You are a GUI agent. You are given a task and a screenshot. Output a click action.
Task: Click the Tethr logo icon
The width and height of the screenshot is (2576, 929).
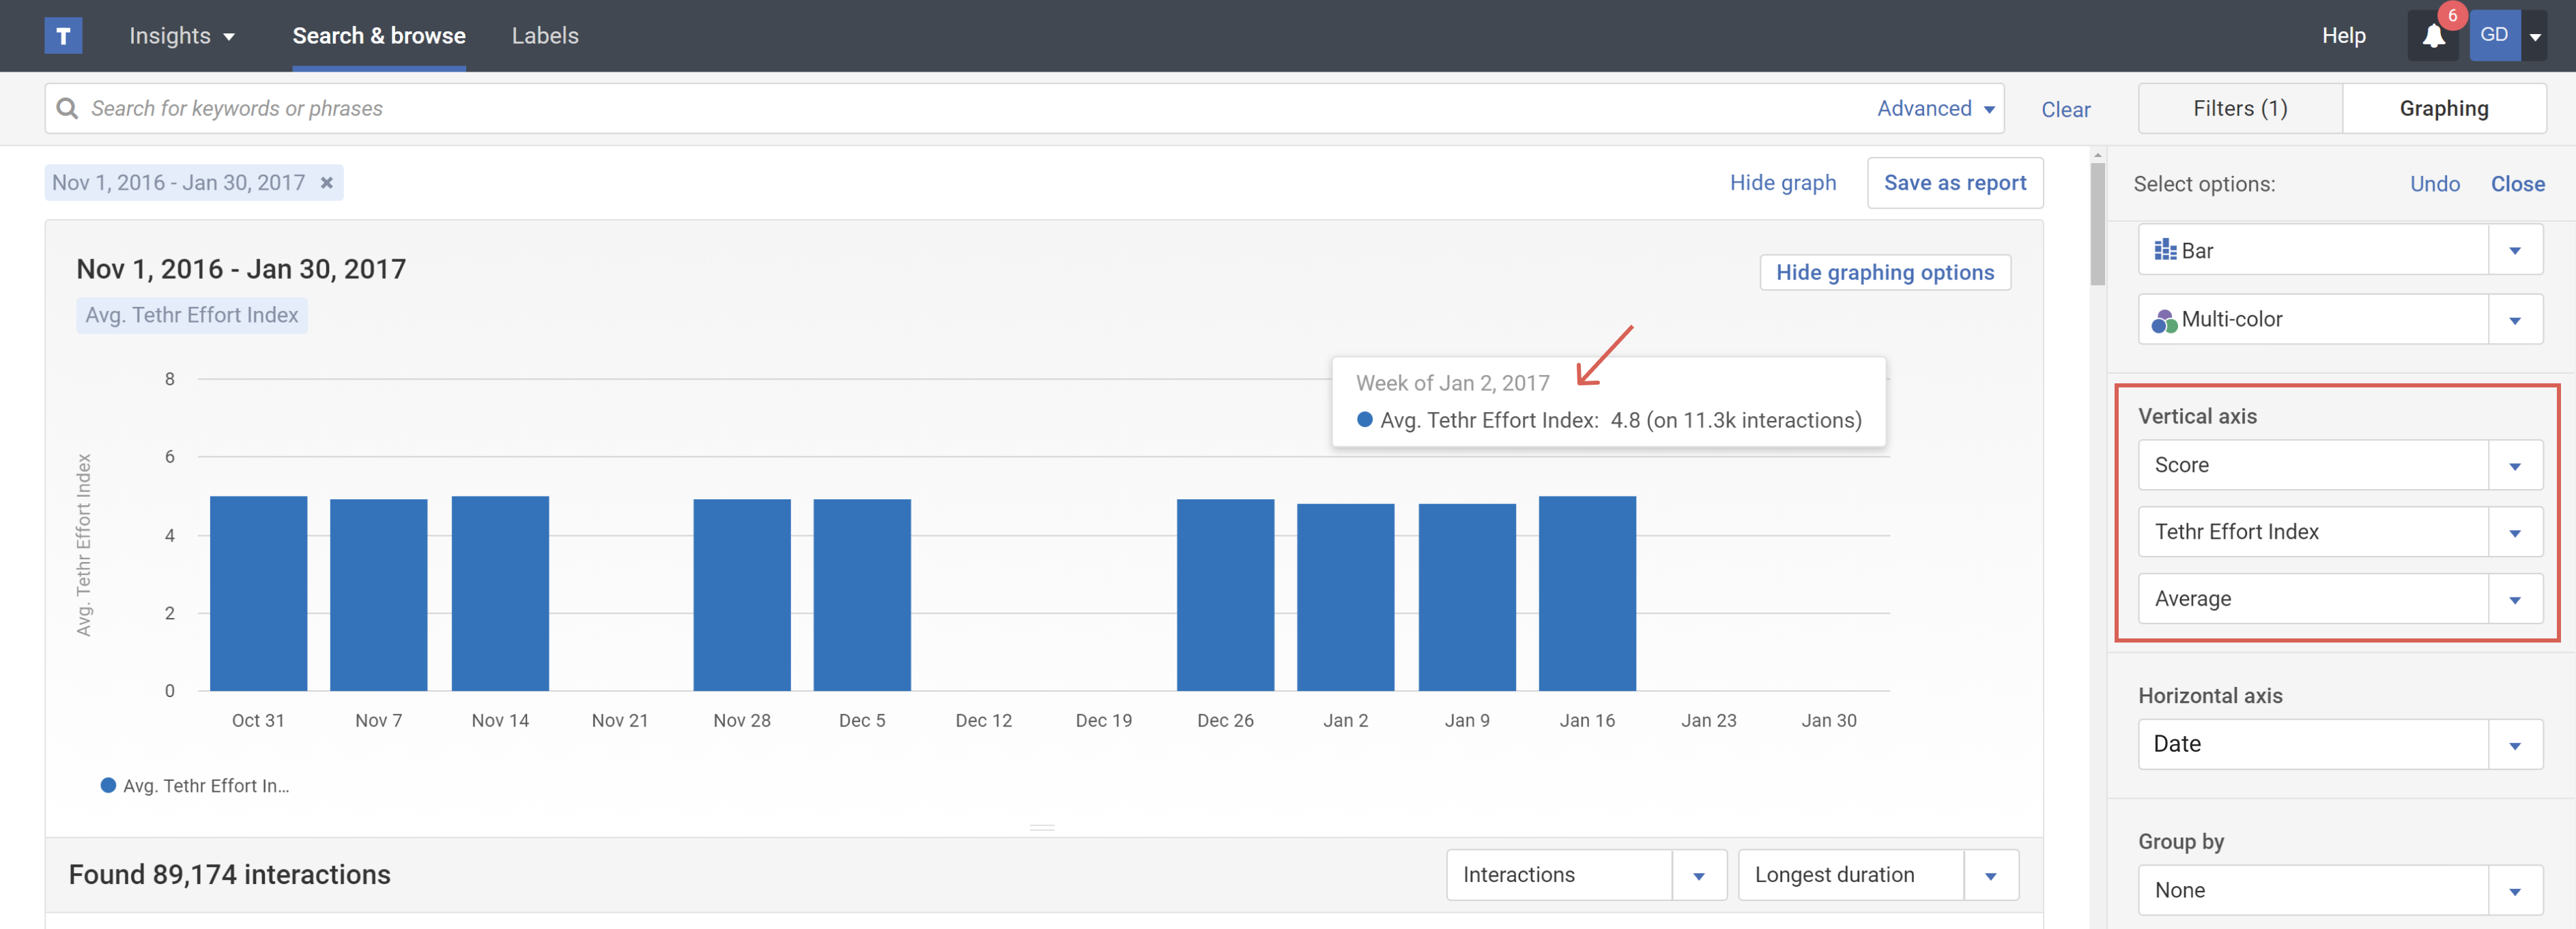click(x=63, y=36)
